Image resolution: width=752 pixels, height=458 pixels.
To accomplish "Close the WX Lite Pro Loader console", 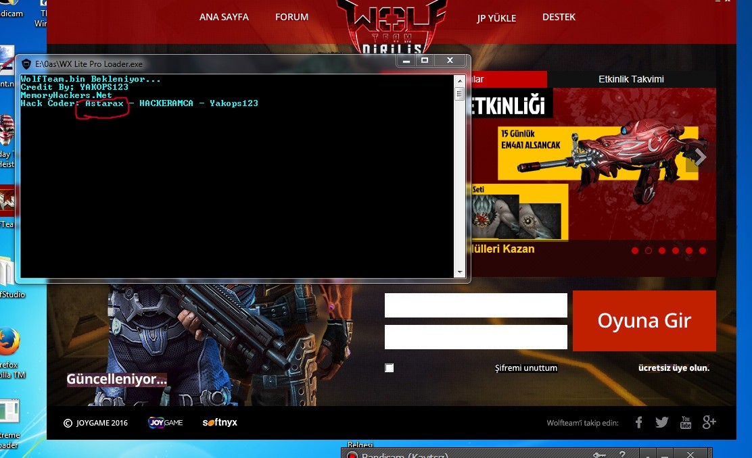I will [x=450, y=60].
